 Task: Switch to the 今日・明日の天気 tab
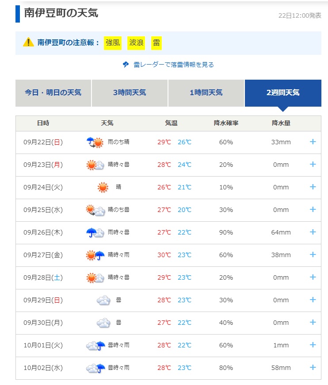point(53,93)
